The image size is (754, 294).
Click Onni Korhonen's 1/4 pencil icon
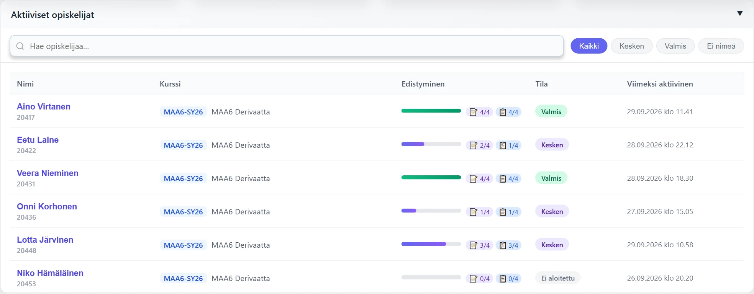[x=474, y=212]
